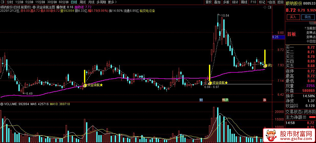Add stock via the +自选 button
Image resolution: width=316 pixels, height=143 pixels.
tap(271, 2)
